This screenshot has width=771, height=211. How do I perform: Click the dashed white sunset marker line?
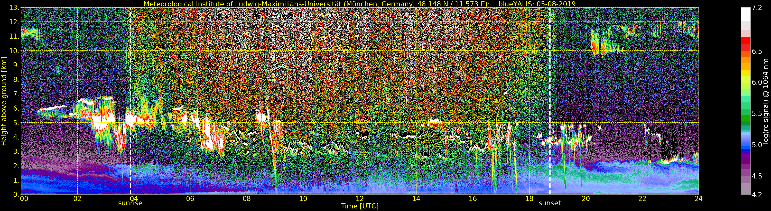click(x=550, y=101)
